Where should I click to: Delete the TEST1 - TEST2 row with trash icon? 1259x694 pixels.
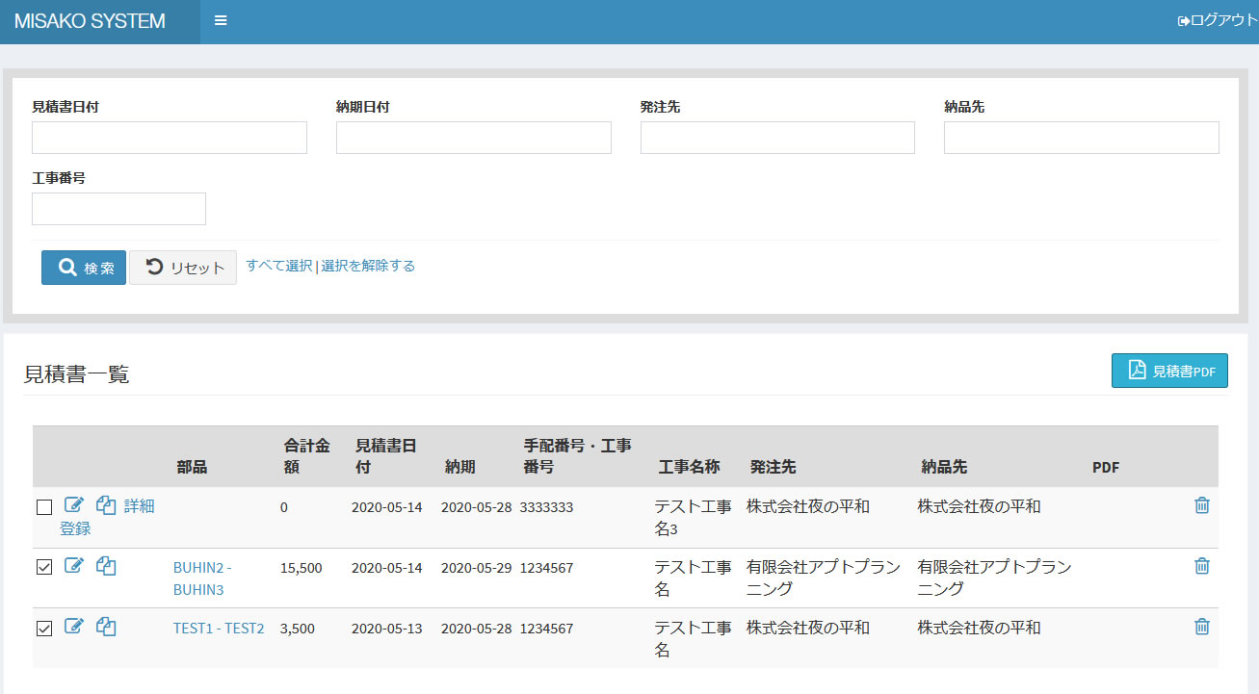click(x=1201, y=627)
